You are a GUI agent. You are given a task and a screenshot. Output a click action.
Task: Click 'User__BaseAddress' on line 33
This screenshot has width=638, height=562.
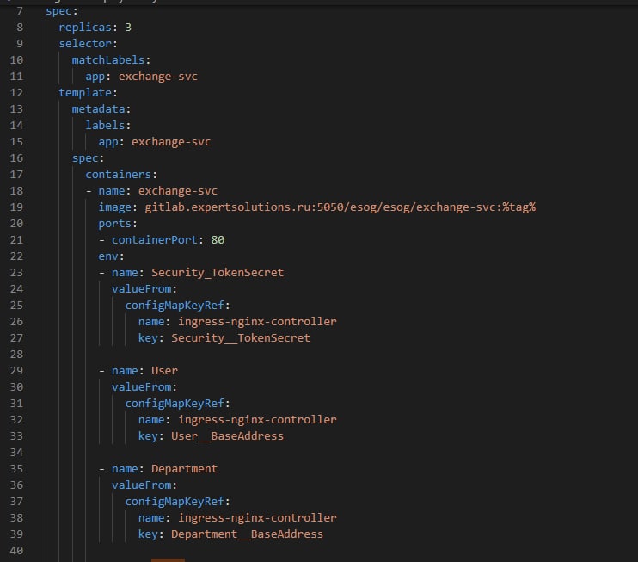pyautogui.click(x=227, y=435)
